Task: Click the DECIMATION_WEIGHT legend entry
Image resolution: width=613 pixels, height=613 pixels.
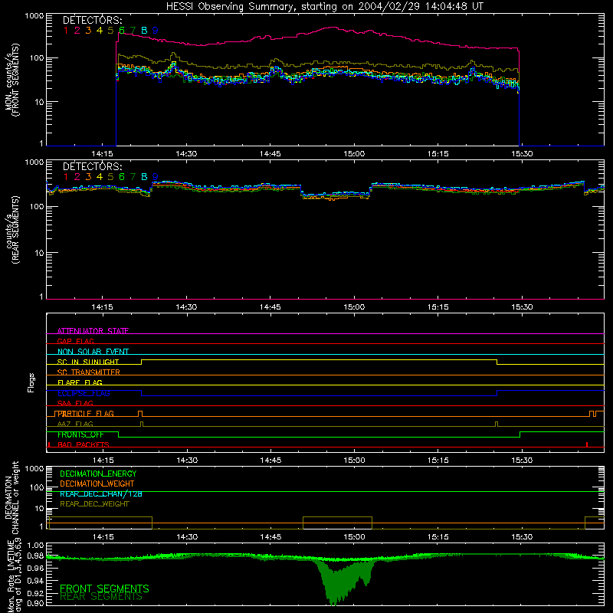Action: (97, 484)
